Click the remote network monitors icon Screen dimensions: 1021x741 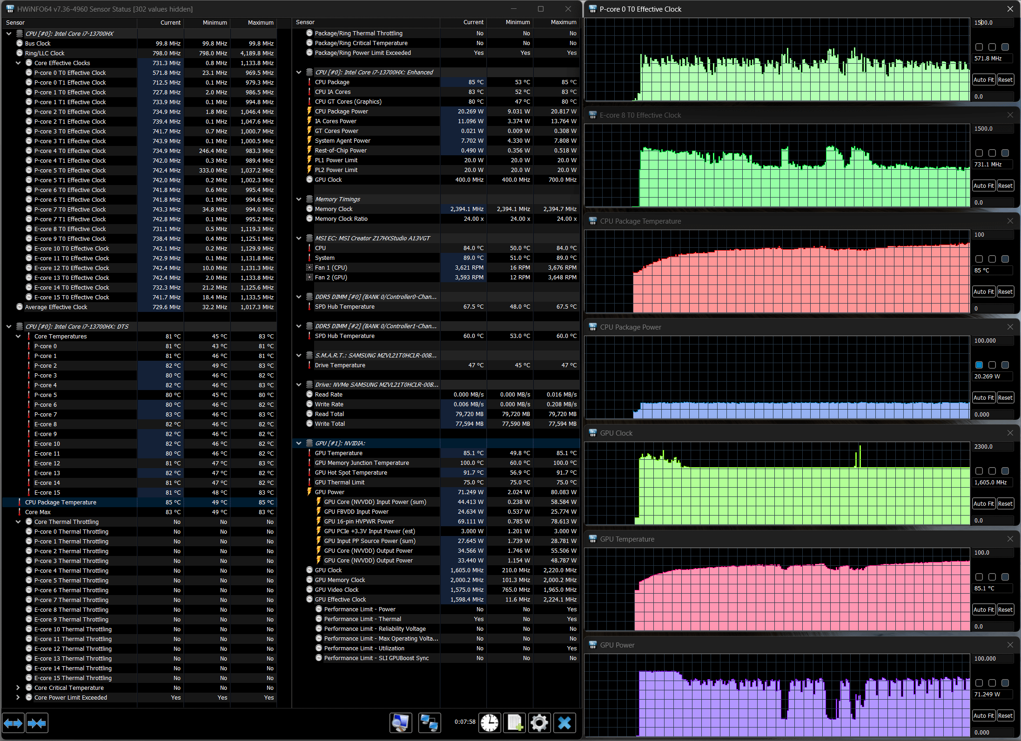point(429,723)
